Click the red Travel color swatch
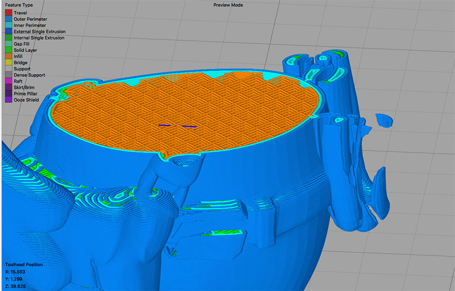Viewport: 455px width, 291px height. pos(9,13)
